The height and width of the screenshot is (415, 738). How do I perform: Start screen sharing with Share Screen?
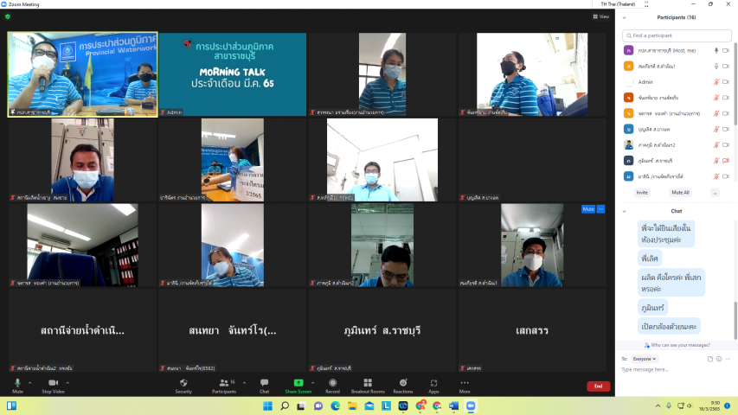[x=298, y=386]
